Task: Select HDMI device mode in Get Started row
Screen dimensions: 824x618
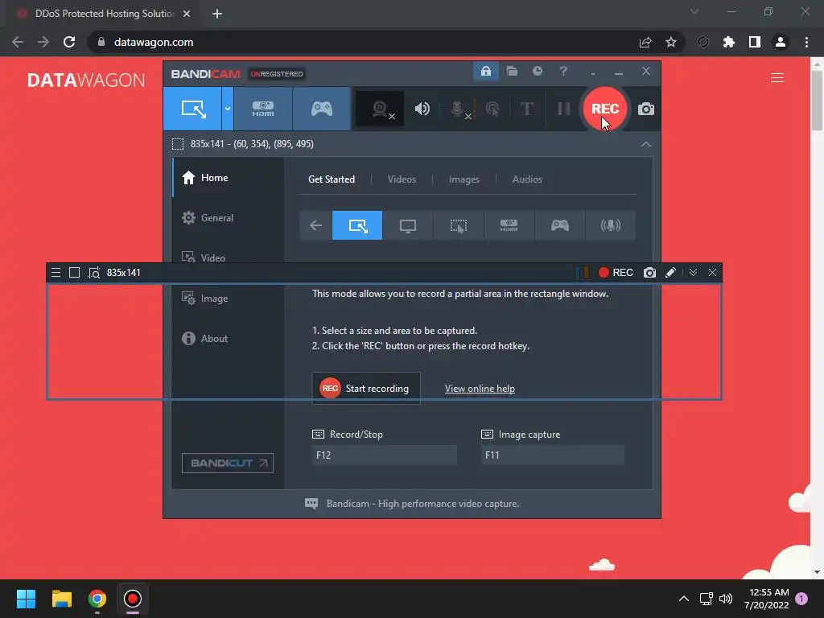Action: [x=509, y=225]
